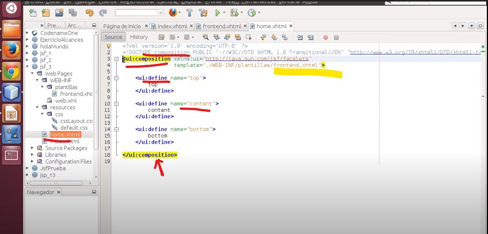Collapse code fold at line 6

[x=116, y=78]
